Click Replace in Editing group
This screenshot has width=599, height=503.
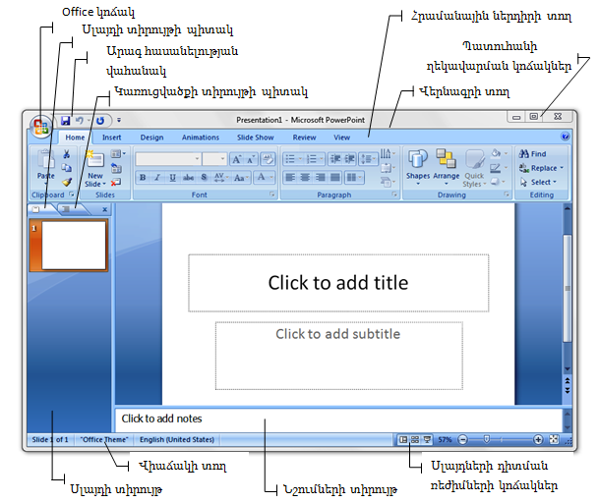pyautogui.click(x=541, y=168)
